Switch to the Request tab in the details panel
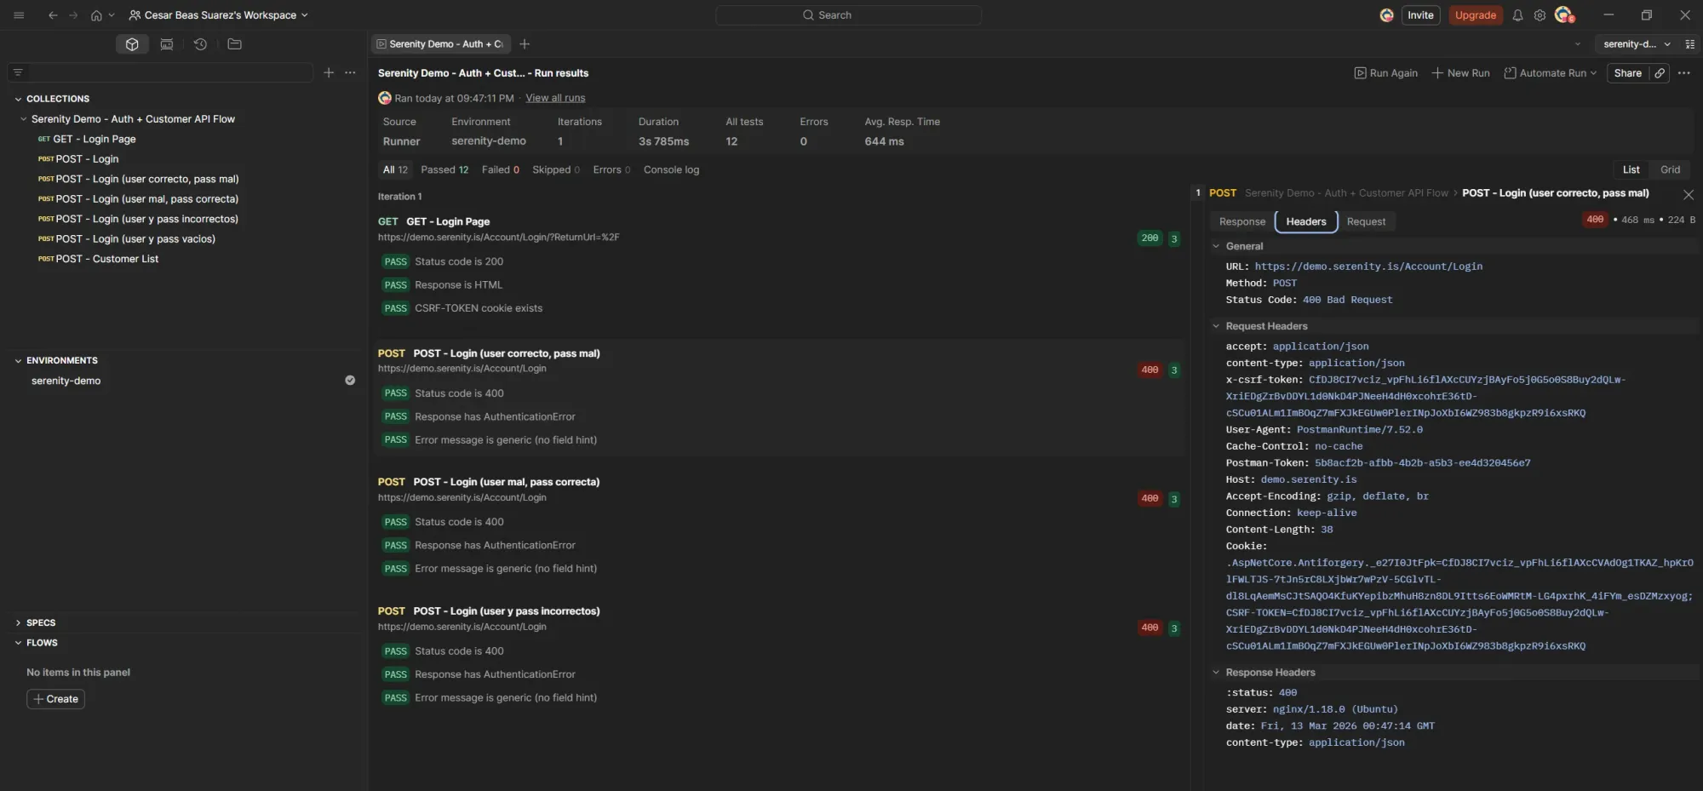 click(x=1367, y=221)
